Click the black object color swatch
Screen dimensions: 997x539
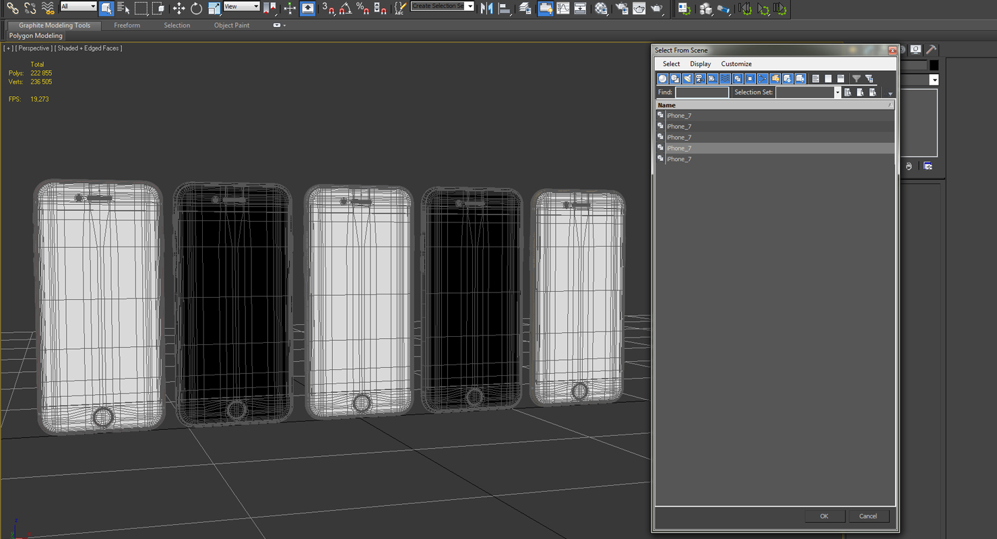pyautogui.click(x=934, y=65)
